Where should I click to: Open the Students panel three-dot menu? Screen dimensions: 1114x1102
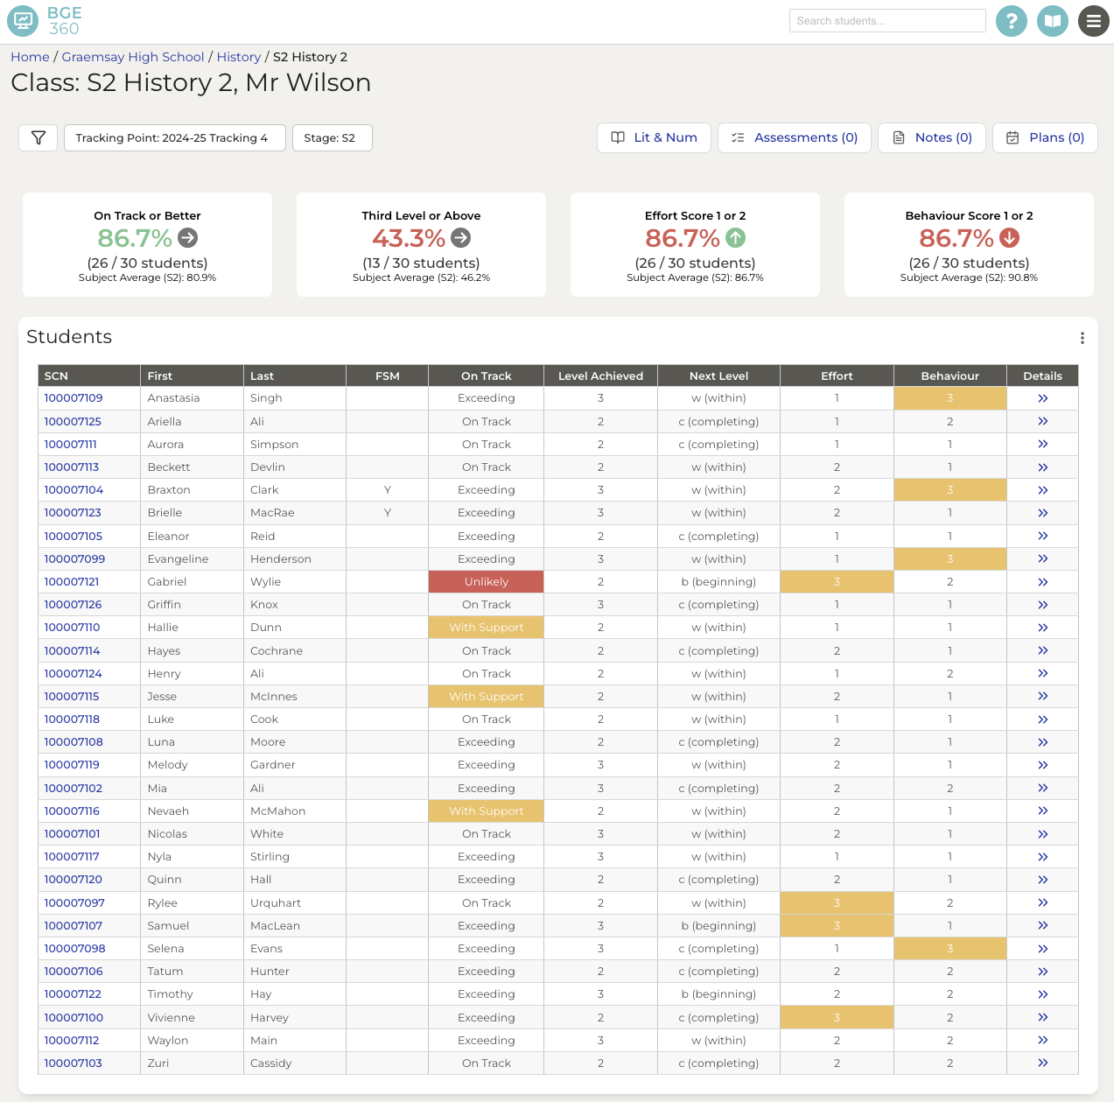[x=1082, y=338]
